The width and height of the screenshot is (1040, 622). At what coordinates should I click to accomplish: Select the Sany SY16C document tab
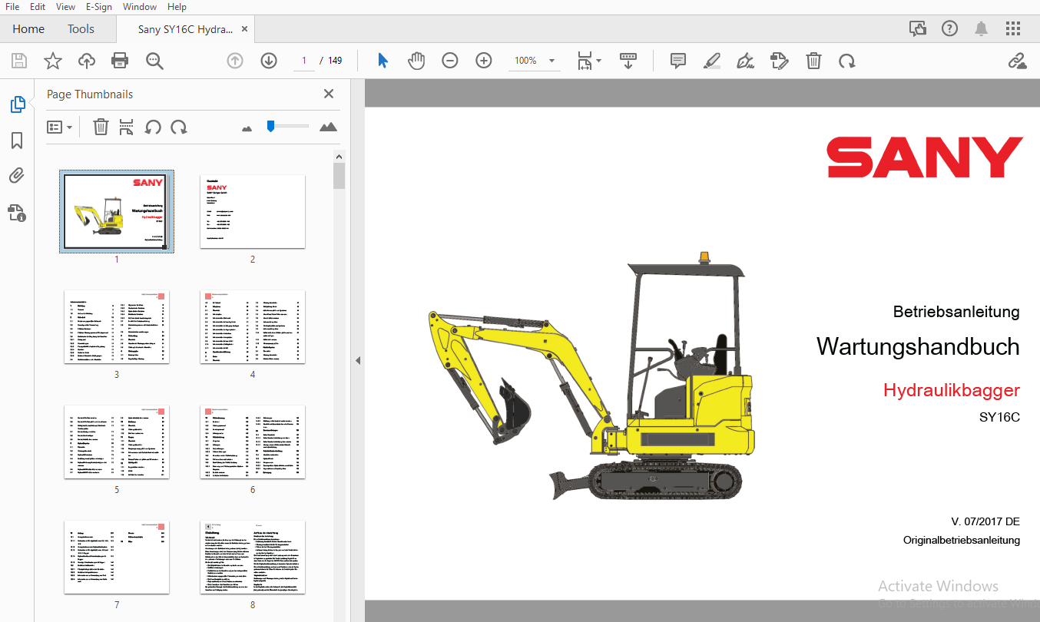pos(185,29)
